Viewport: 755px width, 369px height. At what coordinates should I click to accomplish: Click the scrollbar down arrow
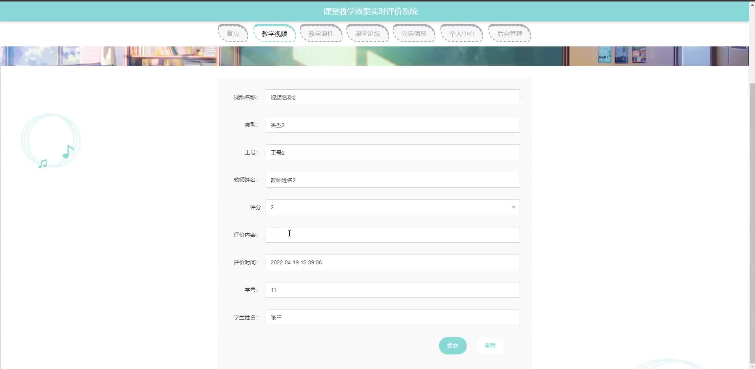[752, 366]
